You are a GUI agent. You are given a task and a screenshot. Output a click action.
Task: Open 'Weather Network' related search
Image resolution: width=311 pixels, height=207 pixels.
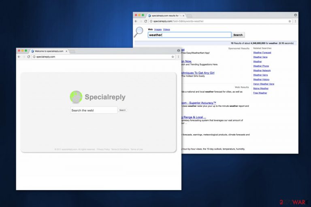262,70
